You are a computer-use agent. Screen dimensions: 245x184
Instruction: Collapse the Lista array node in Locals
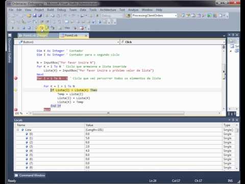coord(18,130)
